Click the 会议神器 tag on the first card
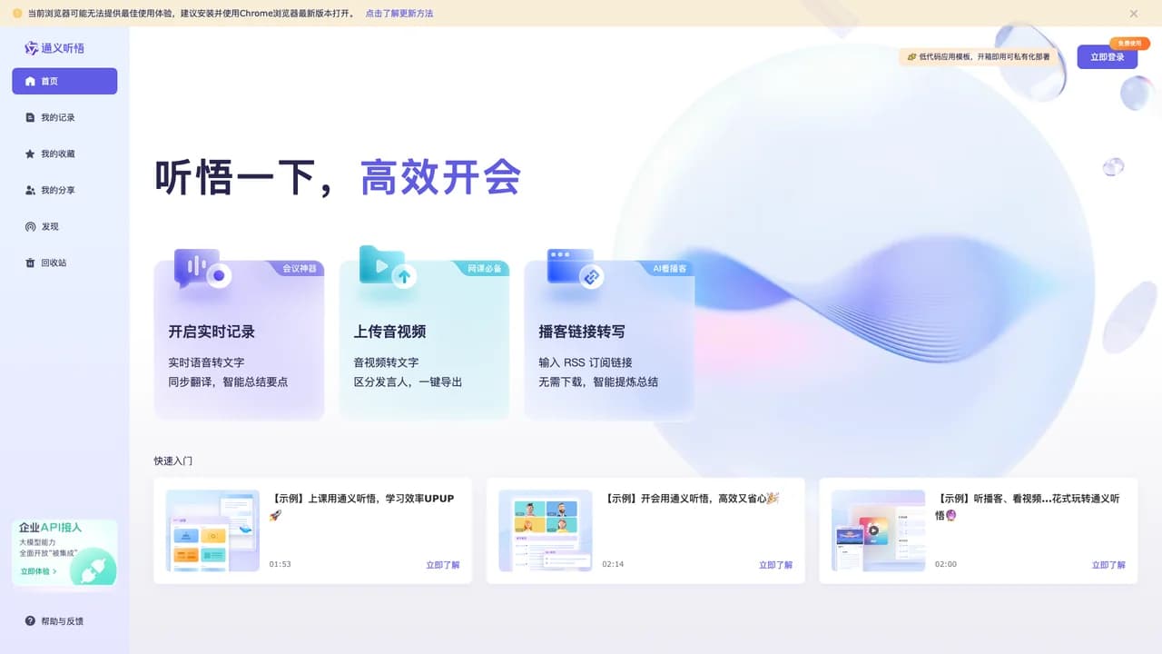This screenshot has height=654, width=1162. click(x=300, y=269)
